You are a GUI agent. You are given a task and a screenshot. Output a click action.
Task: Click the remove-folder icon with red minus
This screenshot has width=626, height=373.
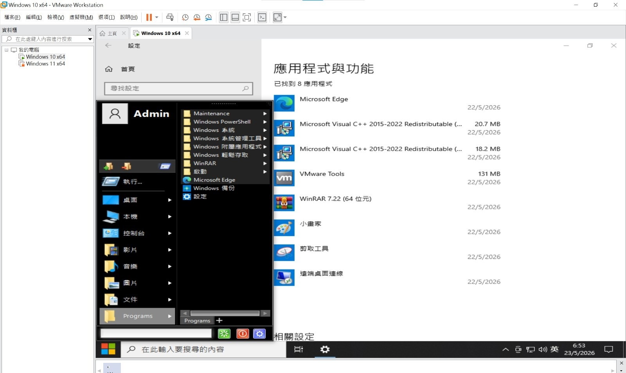tap(126, 166)
